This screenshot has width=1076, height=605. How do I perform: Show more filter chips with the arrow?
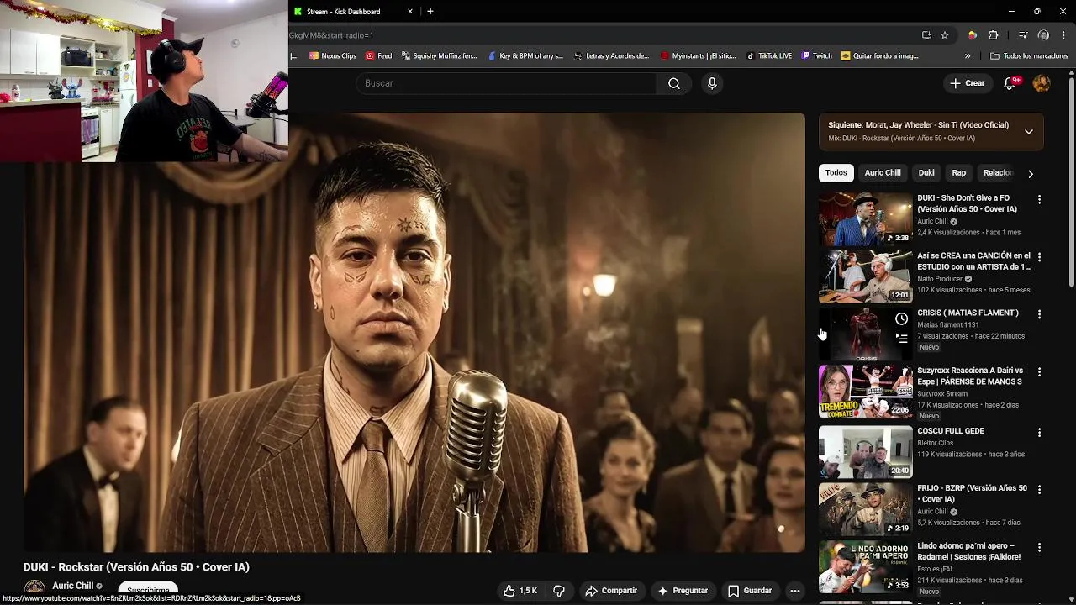point(1031,173)
